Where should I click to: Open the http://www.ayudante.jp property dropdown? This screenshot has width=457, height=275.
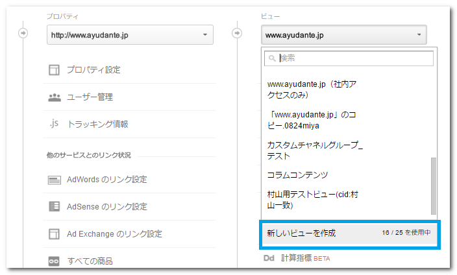point(130,35)
